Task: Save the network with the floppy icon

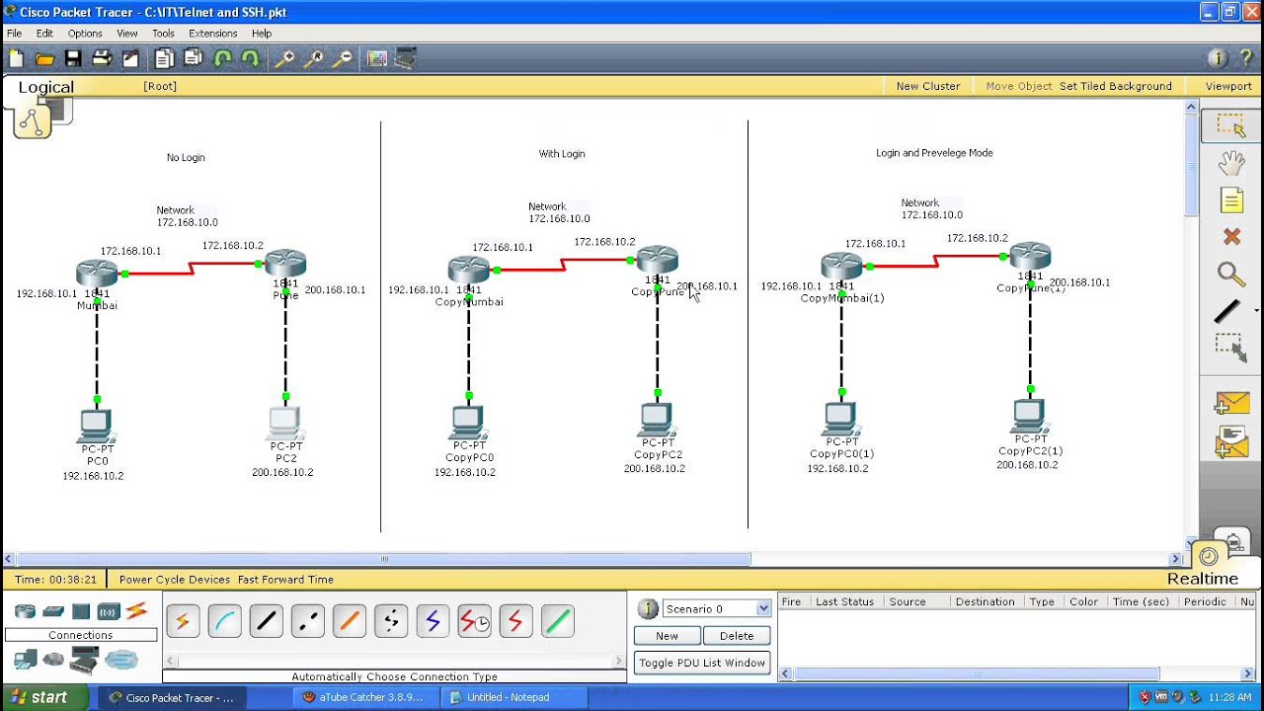Action: click(x=73, y=59)
